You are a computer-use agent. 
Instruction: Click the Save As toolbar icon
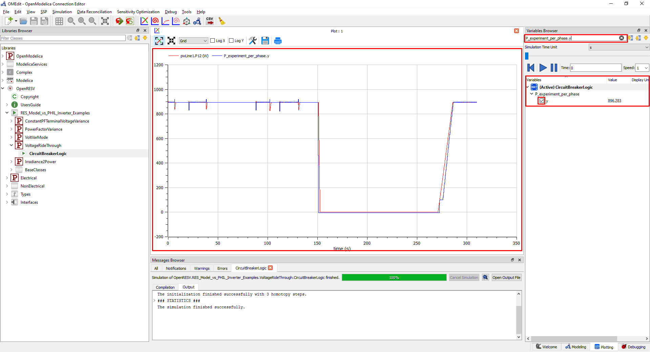(44, 21)
